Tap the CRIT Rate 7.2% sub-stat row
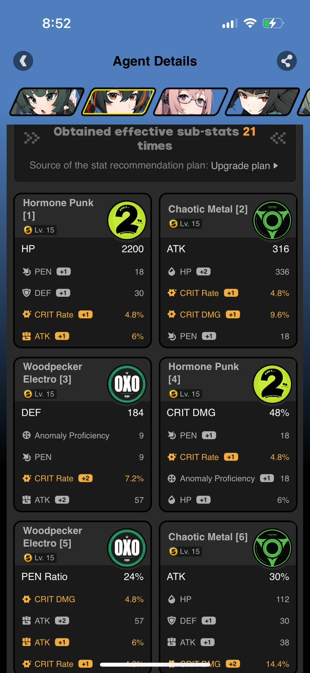The height and width of the screenshot is (673, 310). coord(83,478)
